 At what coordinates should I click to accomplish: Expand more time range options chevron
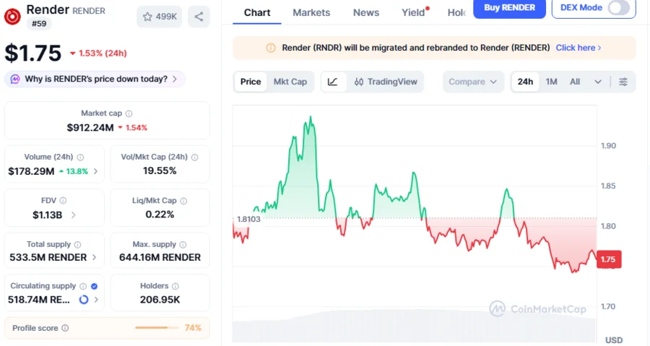(598, 82)
